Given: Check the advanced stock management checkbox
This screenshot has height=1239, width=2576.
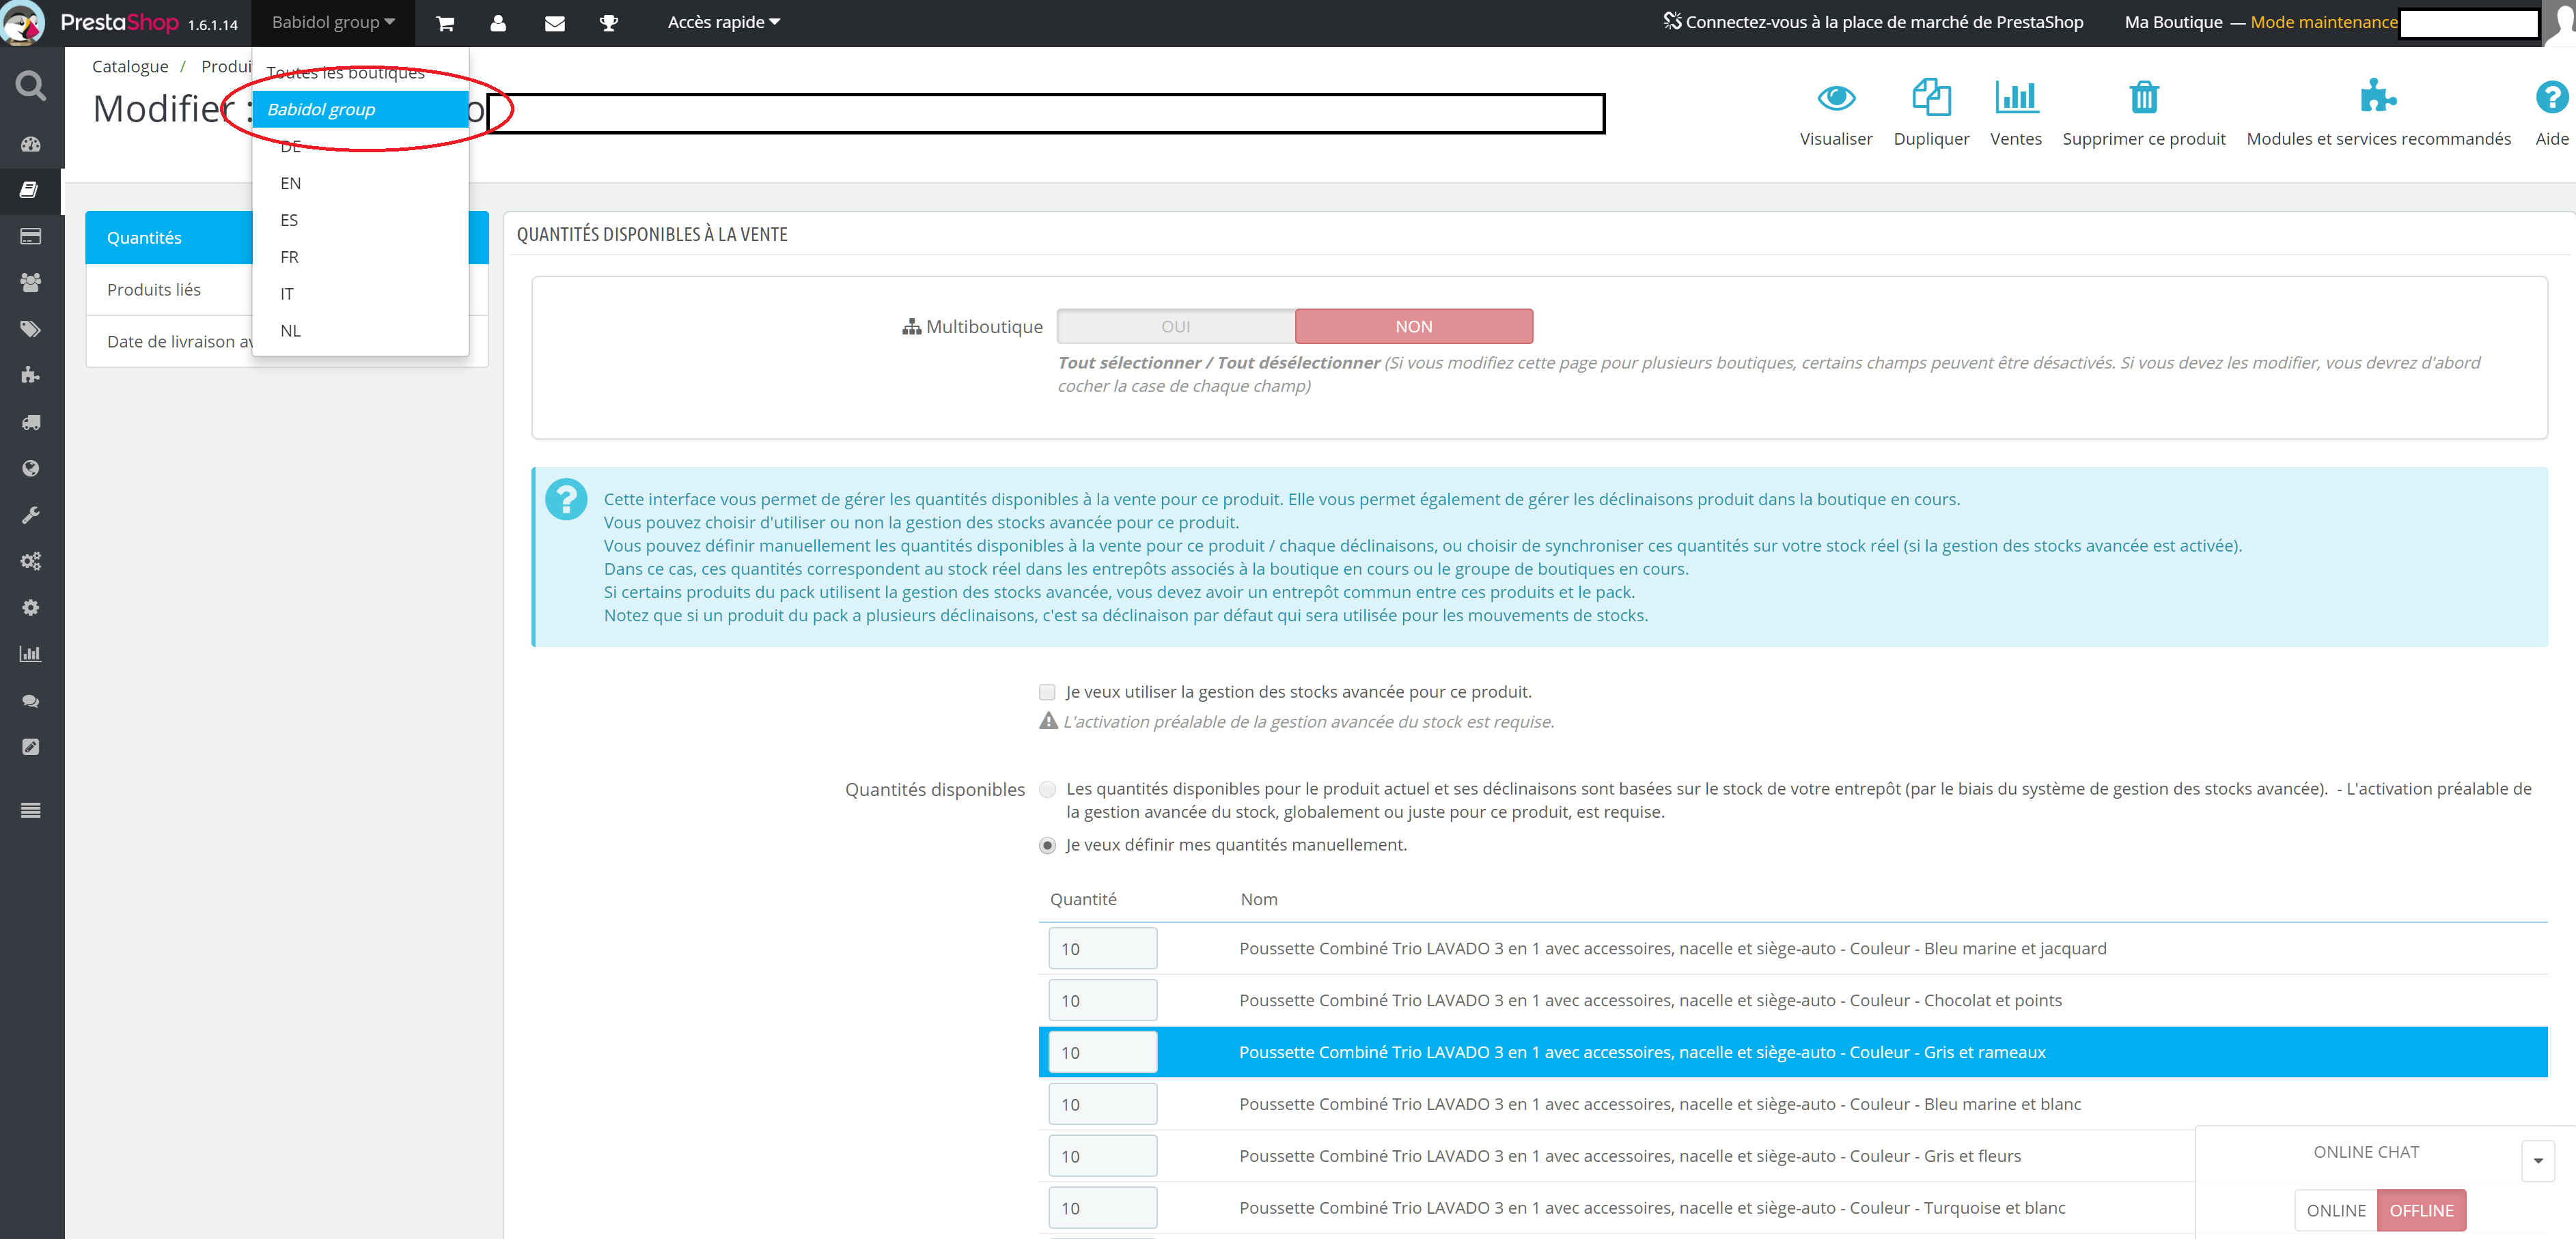Looking at the screenshot, I should coord(1047,692).
